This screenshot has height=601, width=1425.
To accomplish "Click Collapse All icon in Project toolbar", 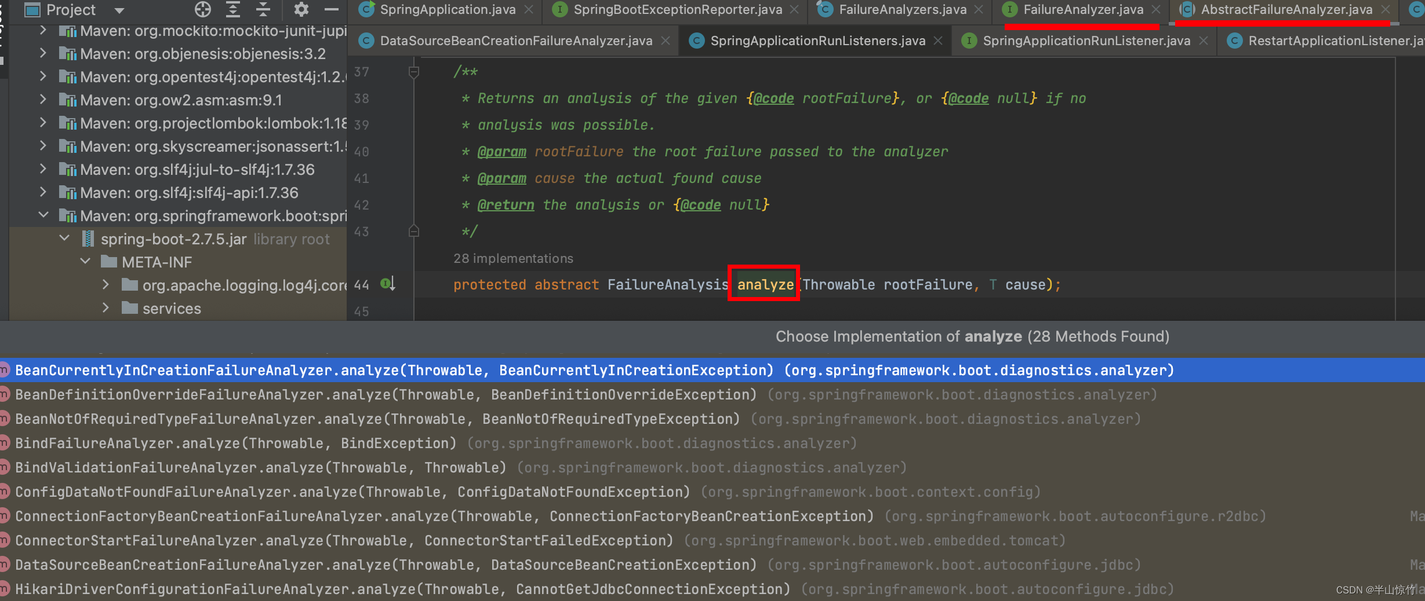I will (263, 9).
